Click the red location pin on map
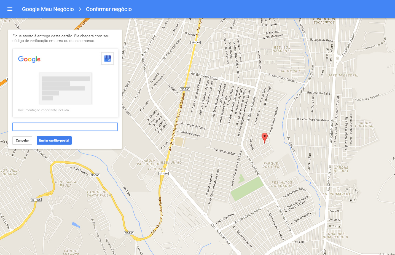The width and height of the screenshot is (395, 255). (265, 138)
